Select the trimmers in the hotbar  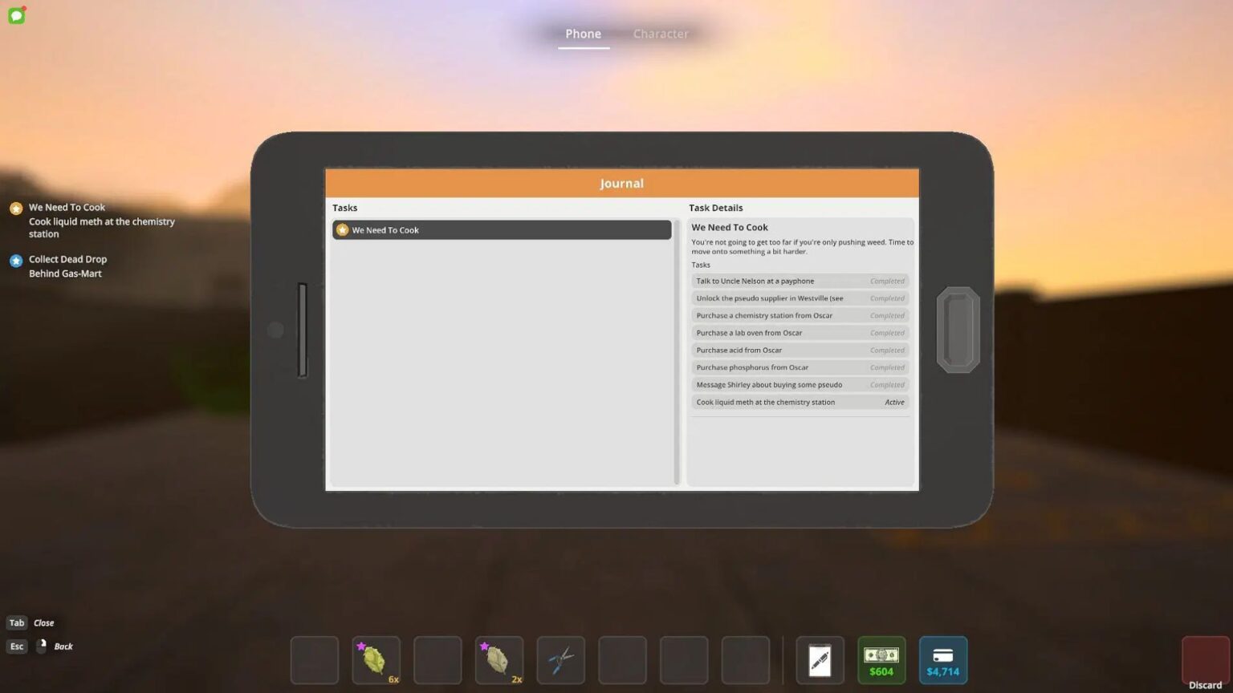[x=560, y=659]
